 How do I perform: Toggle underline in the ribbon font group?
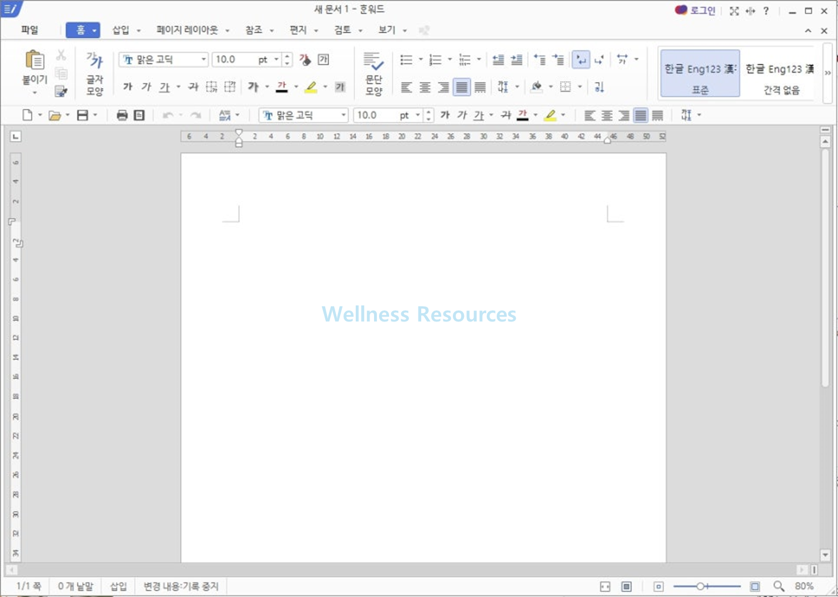click(164, 86)
